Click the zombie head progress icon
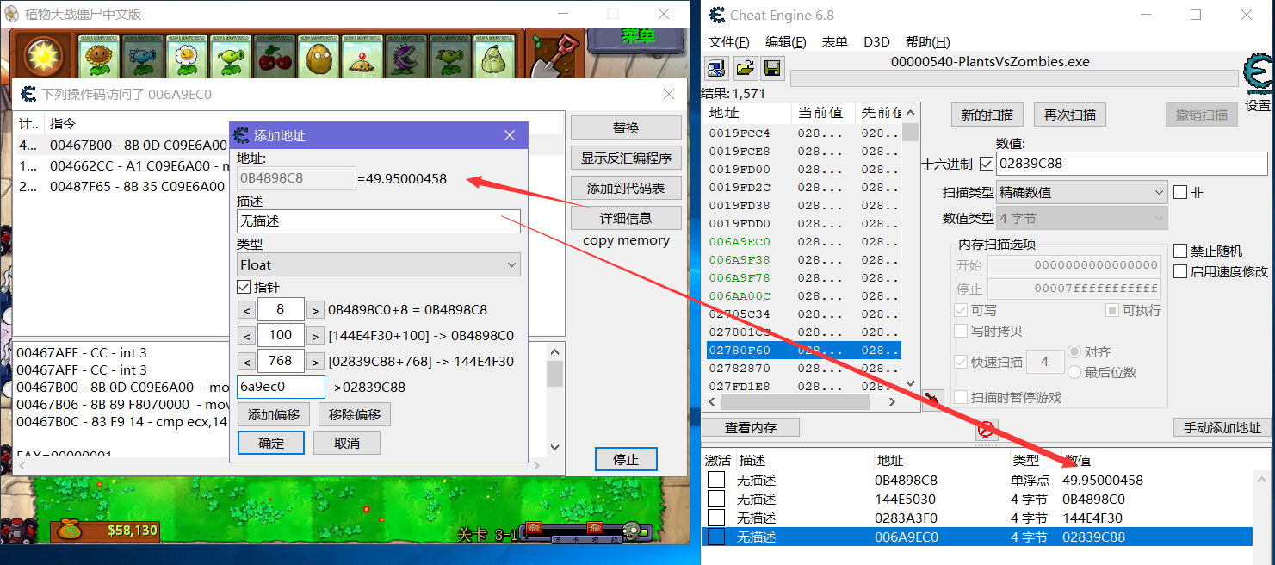1275x565 pixels. coord(634,531)
